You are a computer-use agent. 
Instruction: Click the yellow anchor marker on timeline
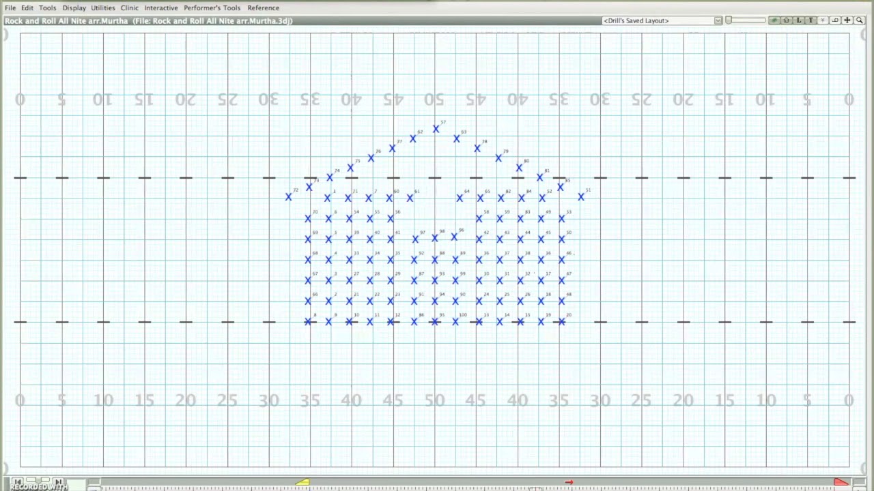click(x=302, y=482)
